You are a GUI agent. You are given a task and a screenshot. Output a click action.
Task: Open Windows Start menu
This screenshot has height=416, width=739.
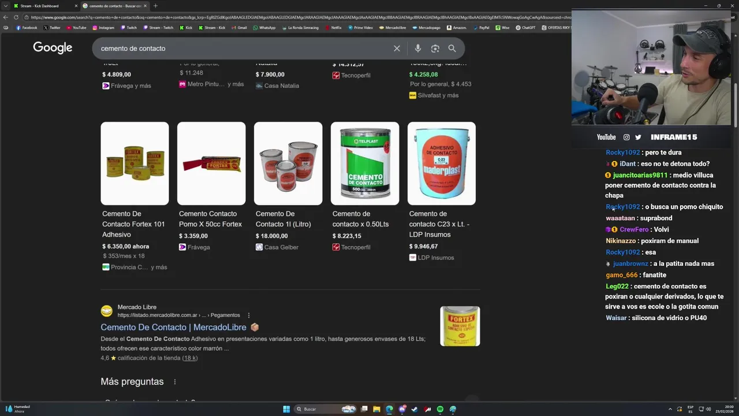pos(286,409)
